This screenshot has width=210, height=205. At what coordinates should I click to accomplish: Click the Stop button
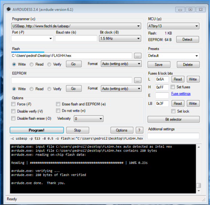click(77, 130)
